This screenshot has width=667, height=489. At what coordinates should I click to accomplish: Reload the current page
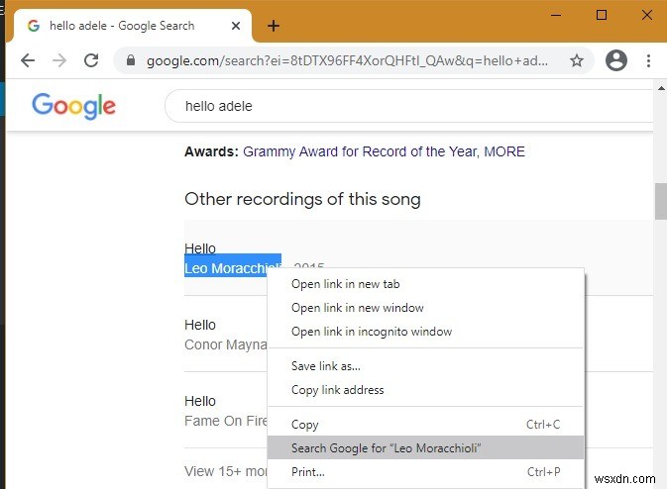point(91,61)
